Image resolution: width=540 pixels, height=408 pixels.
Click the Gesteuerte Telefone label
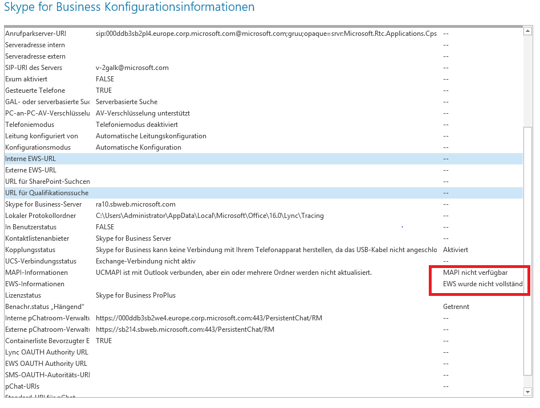tap(35, 90)
